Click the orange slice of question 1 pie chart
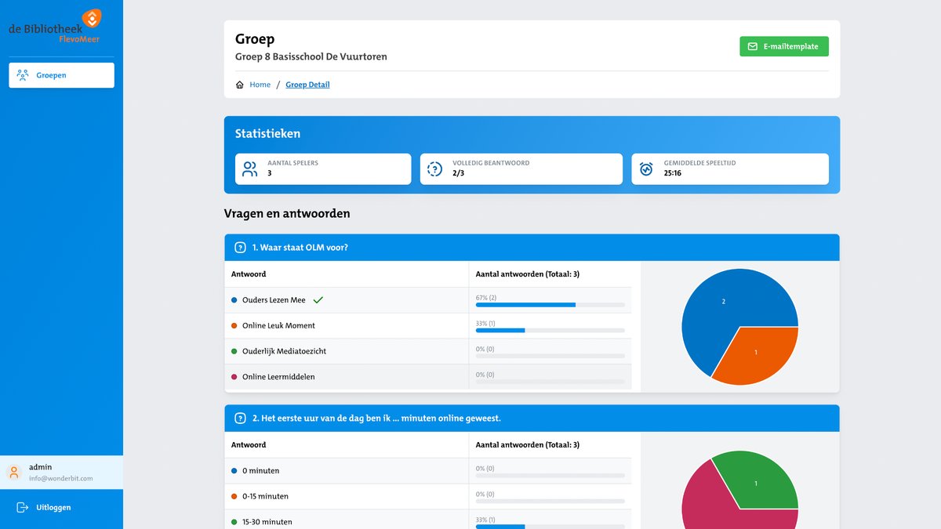The height and width of the screenshot is (529, 941). coord(757,354)
